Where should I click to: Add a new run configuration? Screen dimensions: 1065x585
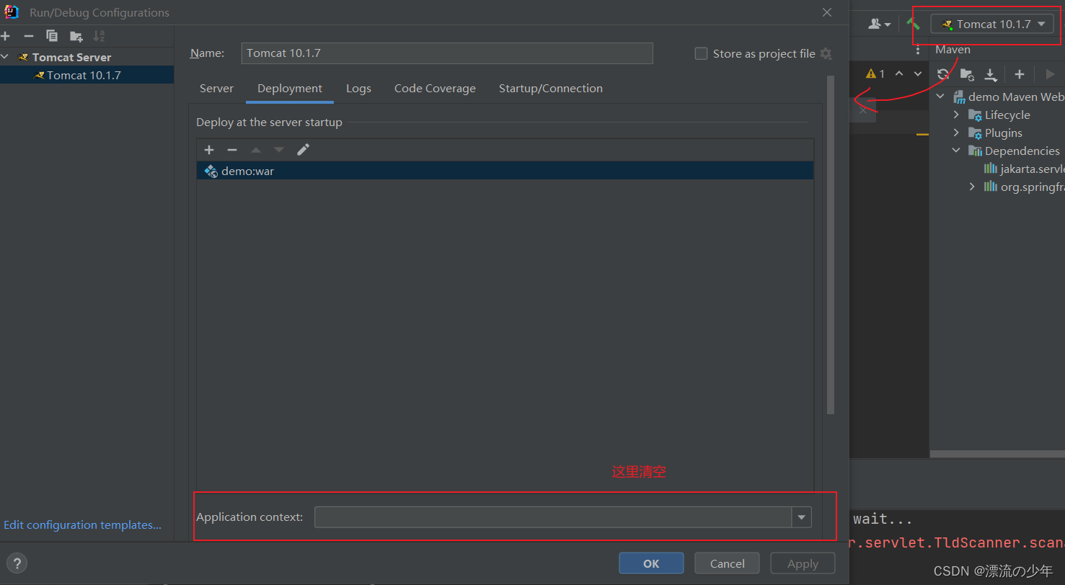tap(5, 36)
